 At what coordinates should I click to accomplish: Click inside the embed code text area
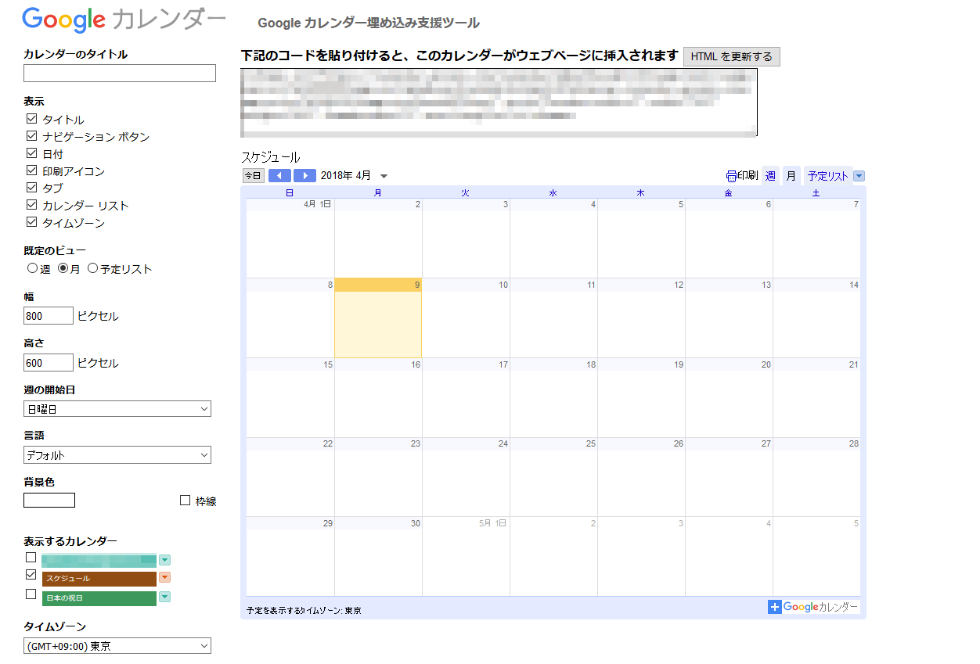click(x=499, y=102)
